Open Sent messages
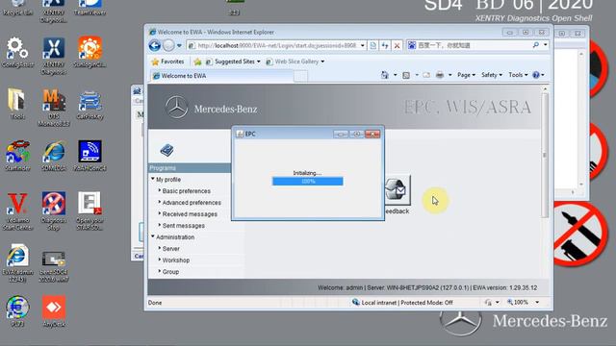 184,226
